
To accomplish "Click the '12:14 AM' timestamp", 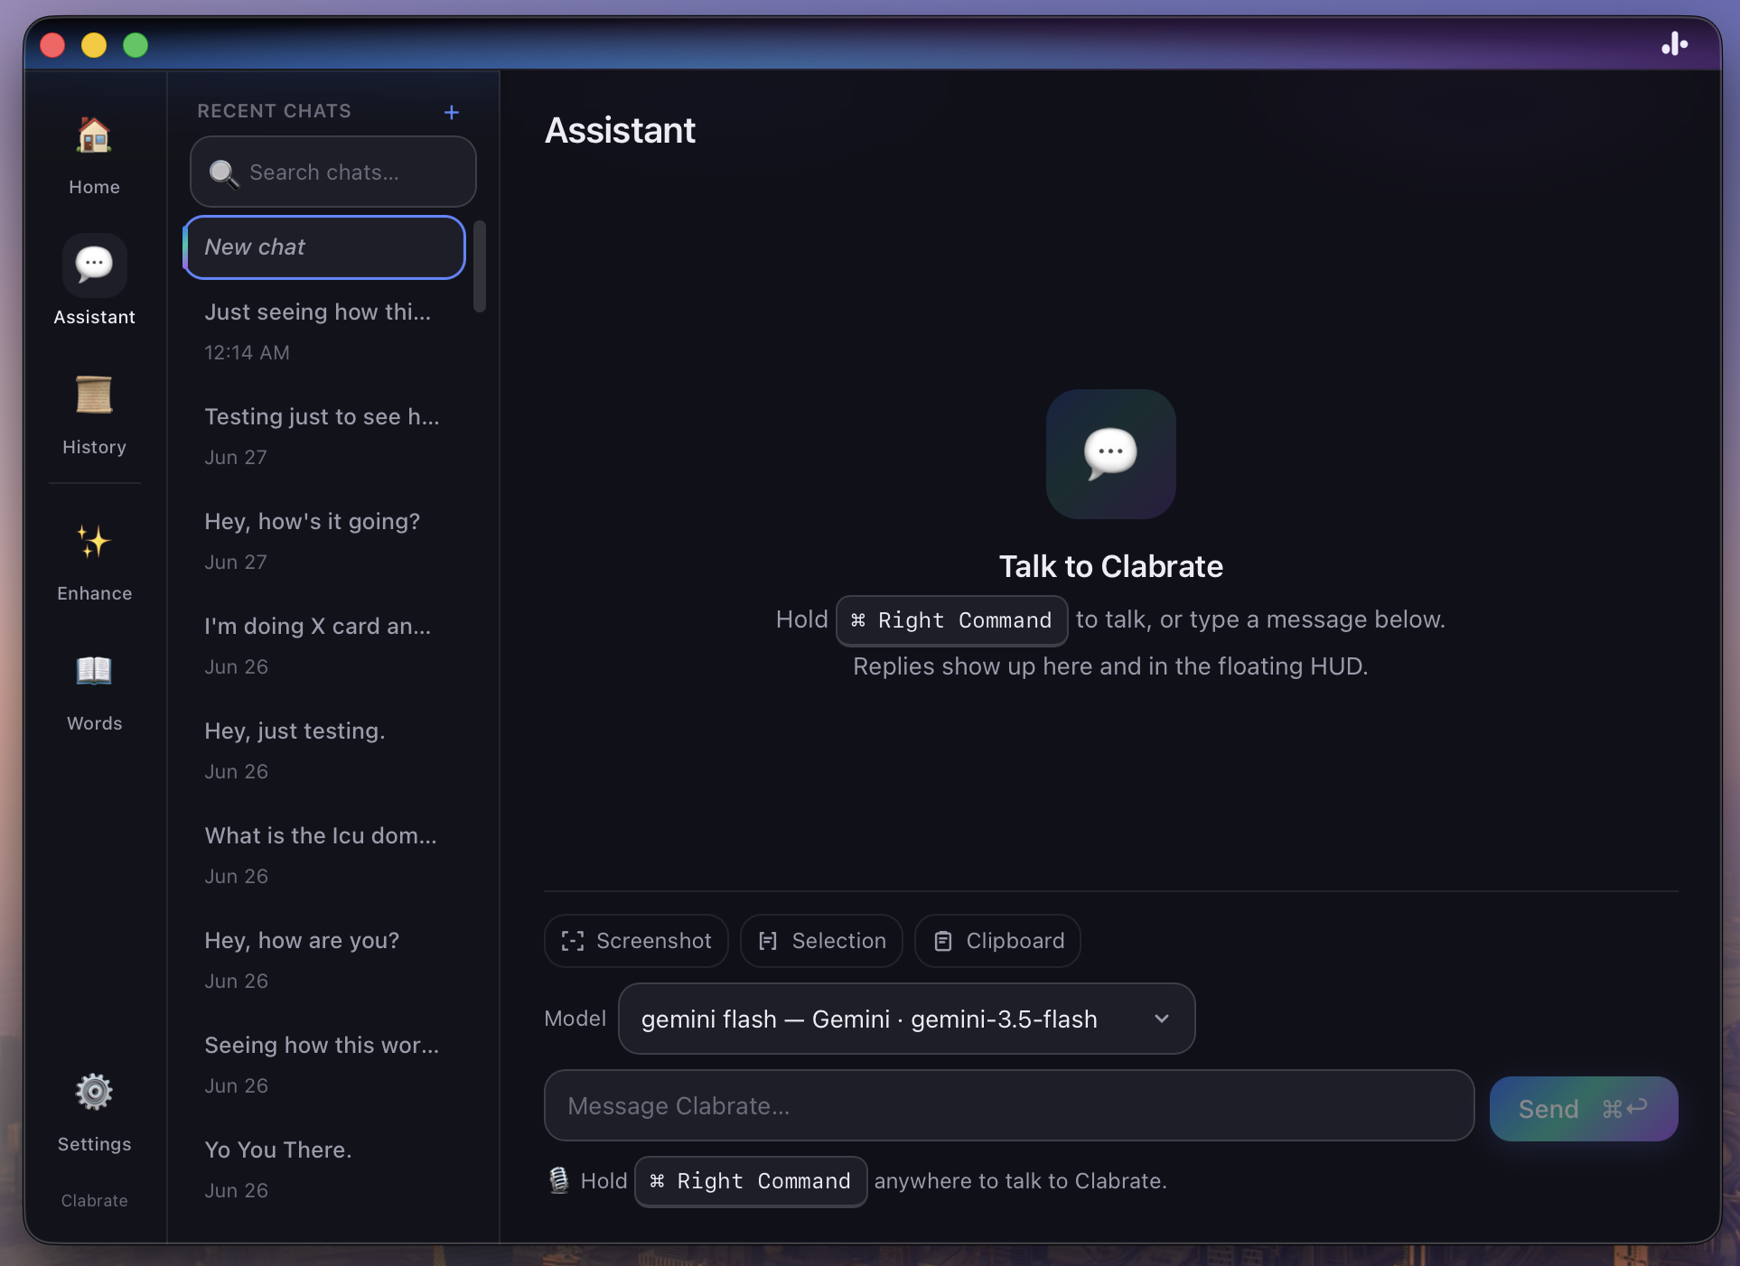I will tap(247, 352).
